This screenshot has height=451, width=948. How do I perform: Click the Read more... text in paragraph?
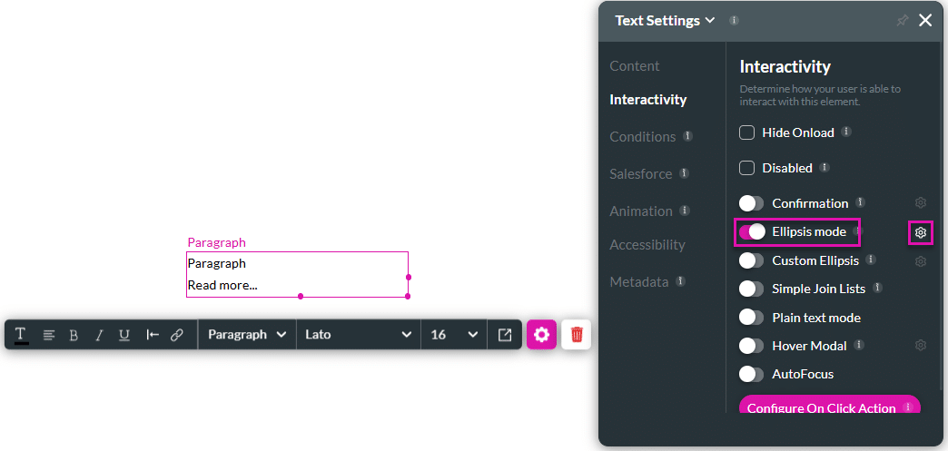pyautogui.click(x=222, y=285)
